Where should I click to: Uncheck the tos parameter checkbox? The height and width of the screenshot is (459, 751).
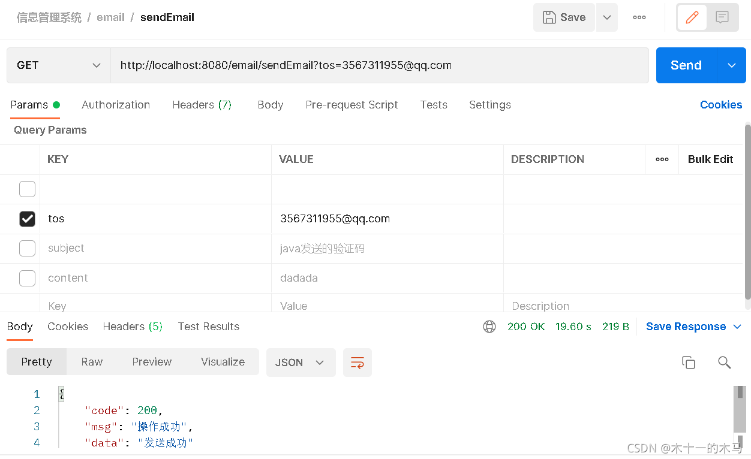[x=27, y=219]
